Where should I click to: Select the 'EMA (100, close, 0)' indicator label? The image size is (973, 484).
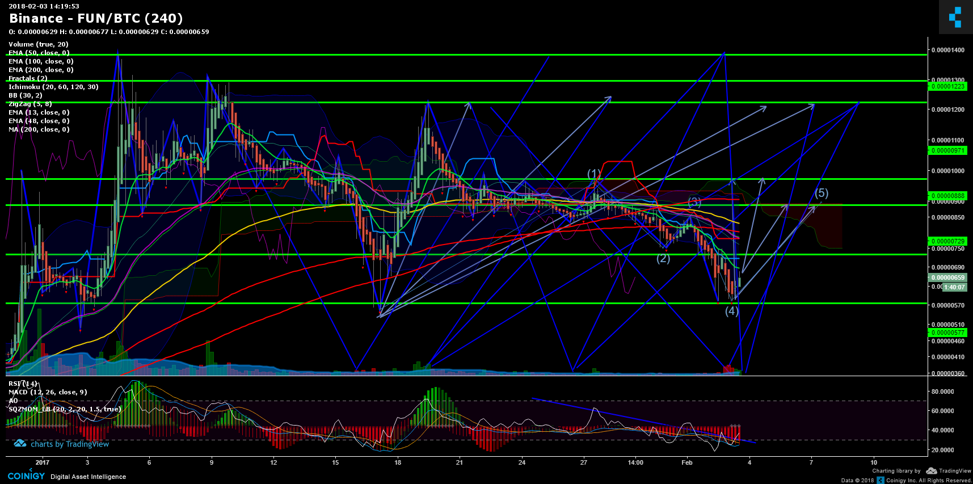(x=41, y=61)
